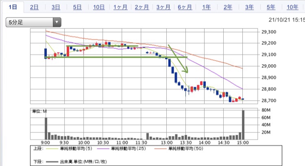Show the 3ヶ月 chart

coord(163,7)
